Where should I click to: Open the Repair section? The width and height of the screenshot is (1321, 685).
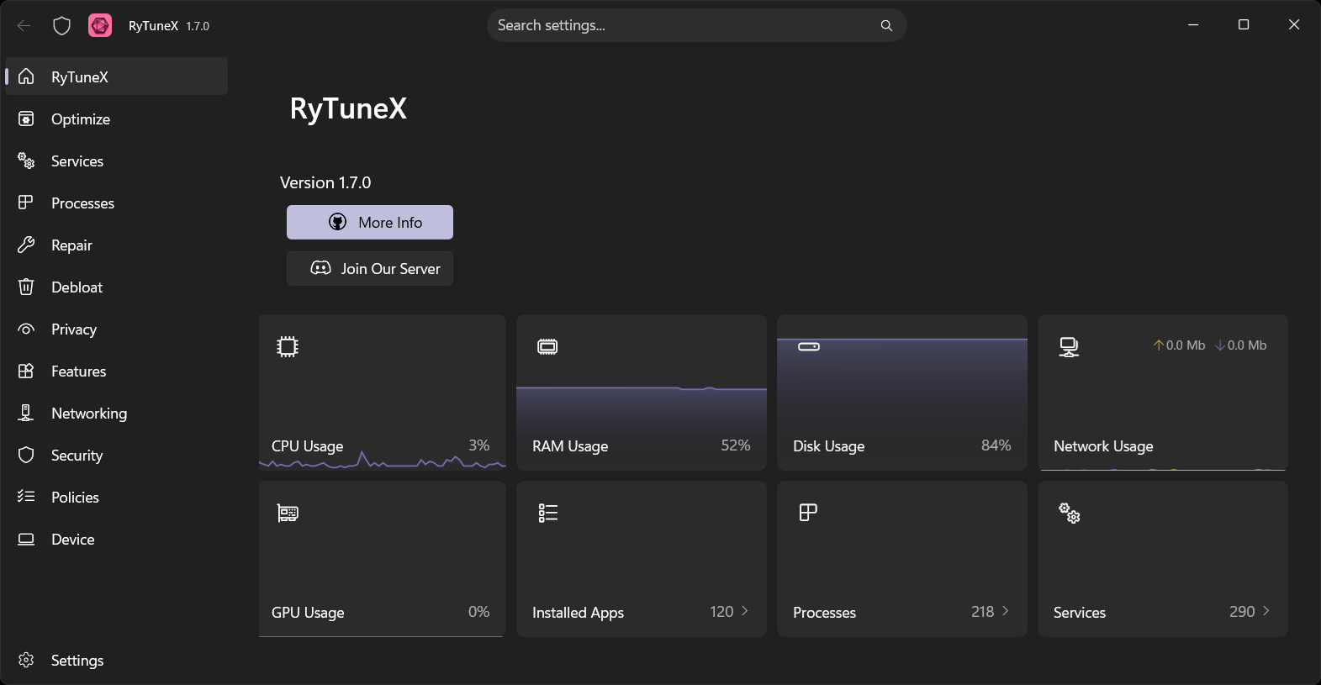(116, 245)
